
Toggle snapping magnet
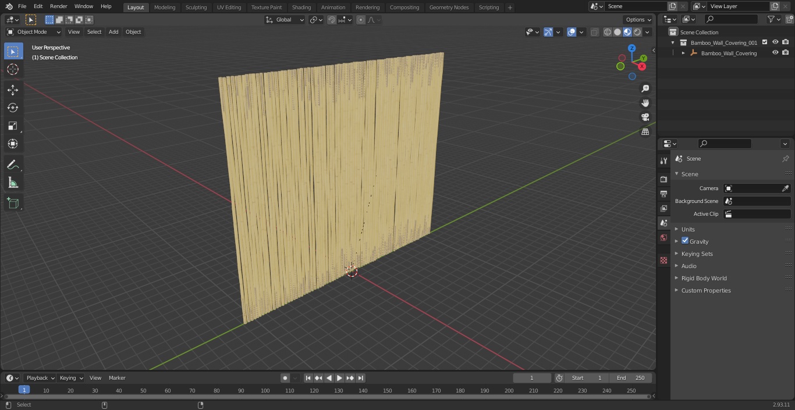pos(332,20)
